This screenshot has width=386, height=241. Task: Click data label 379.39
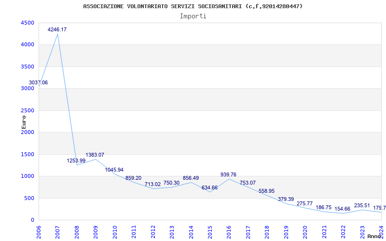286,199
